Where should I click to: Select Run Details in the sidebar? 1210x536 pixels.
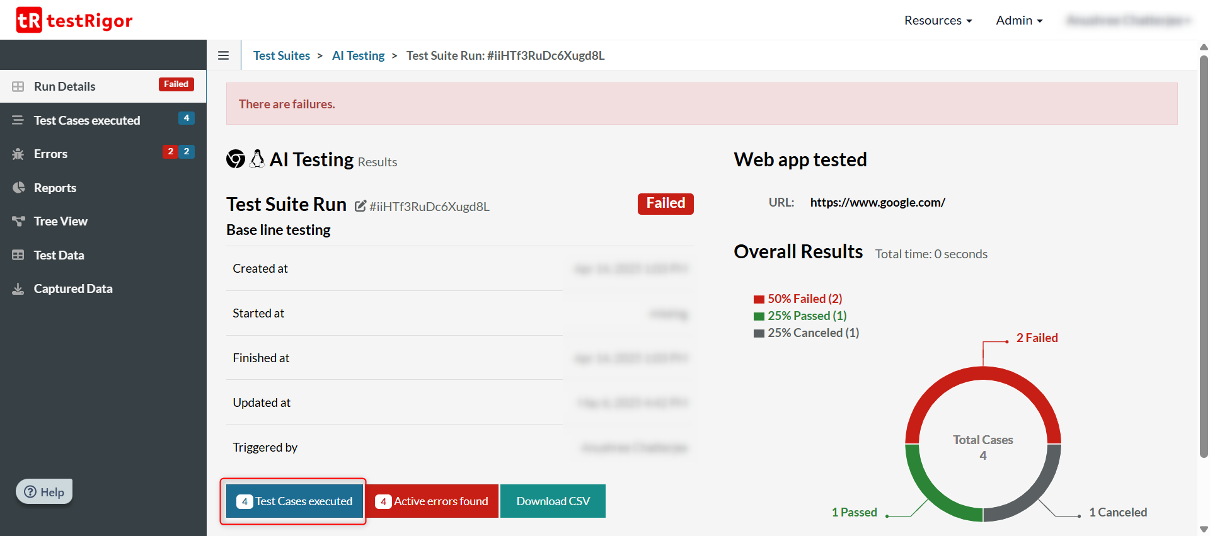[65, 86]
